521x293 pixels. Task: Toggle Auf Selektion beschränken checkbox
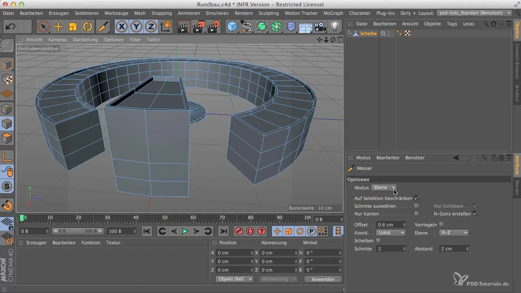click(x=416, y=198)
